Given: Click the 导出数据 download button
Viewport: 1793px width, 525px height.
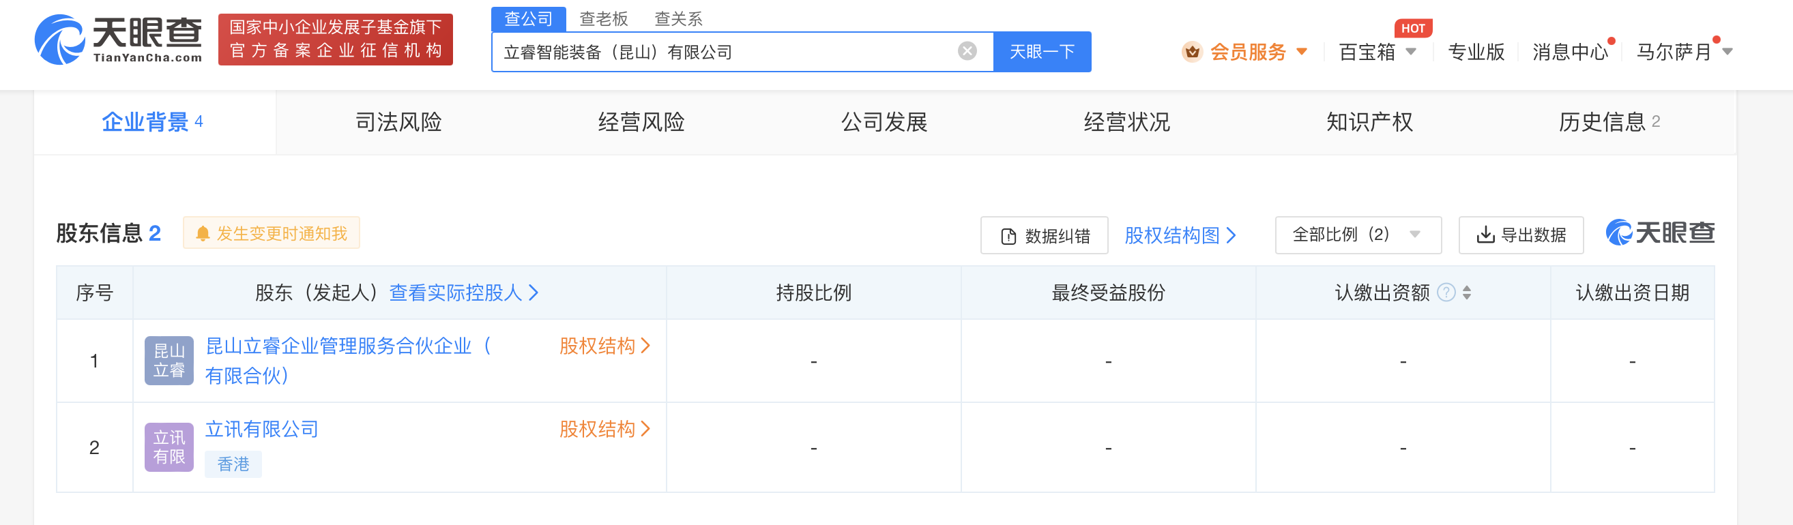Looking at the screenshot, I should point(1521,235).
